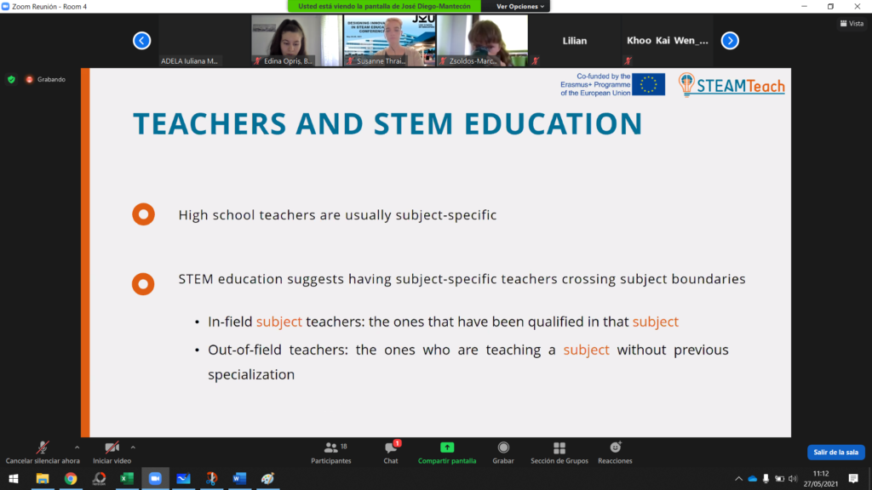Select Lilian's participant tile
Screen dimensions: 872x490
coord(575,40)
